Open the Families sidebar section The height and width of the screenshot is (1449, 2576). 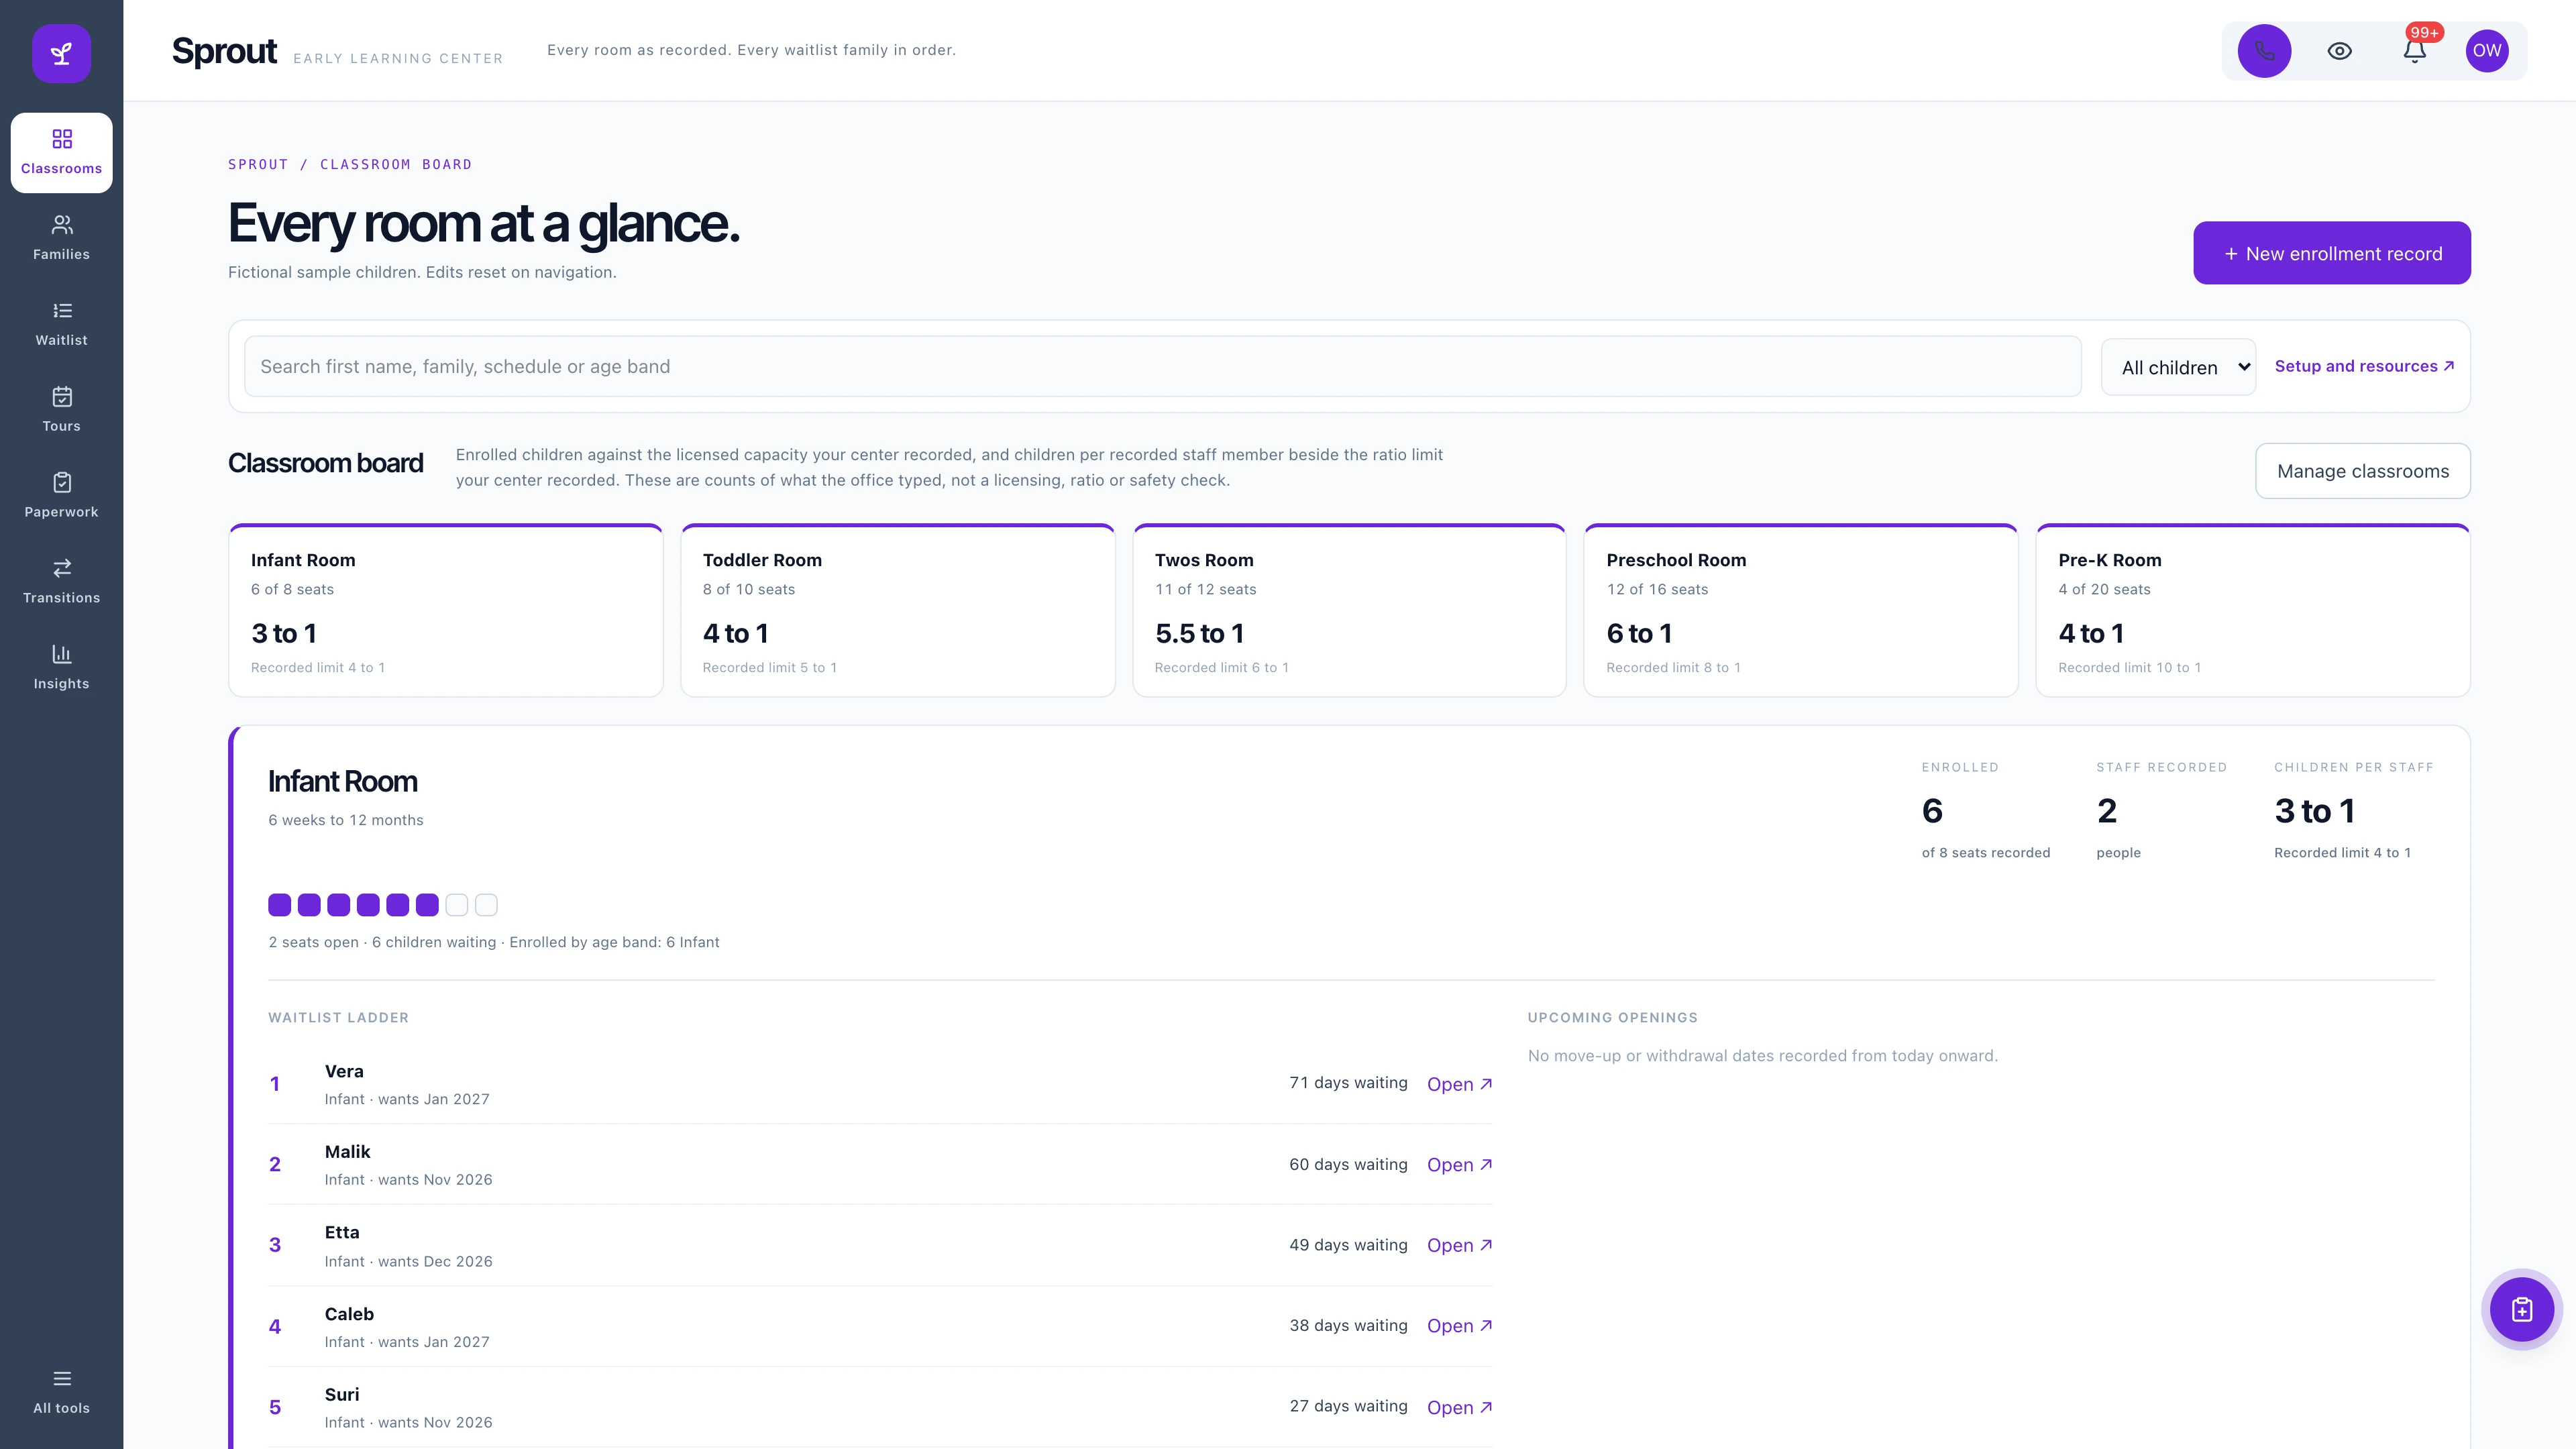[x=61, y=238]
